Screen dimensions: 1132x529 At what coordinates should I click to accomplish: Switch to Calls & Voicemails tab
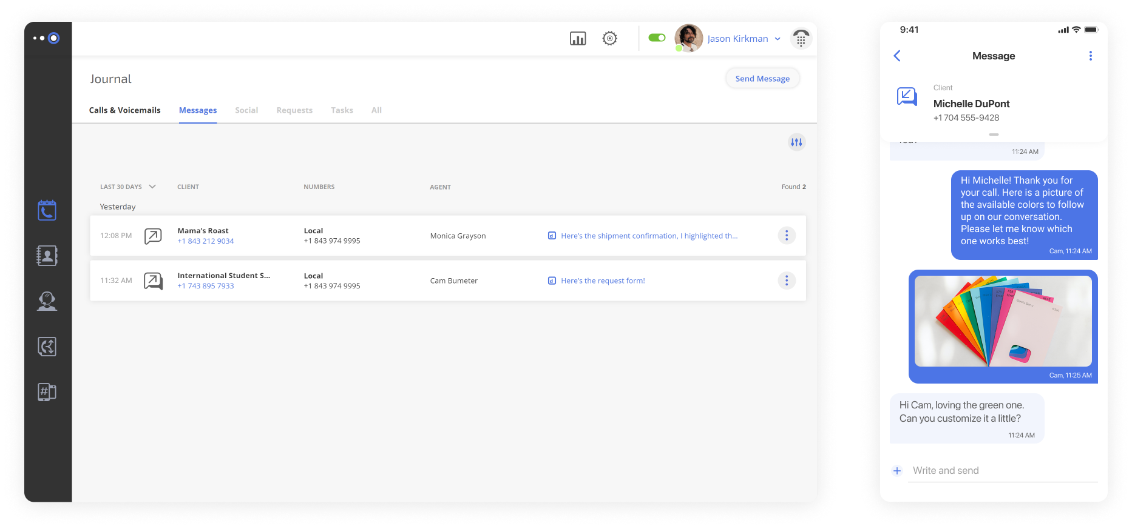[x=125, y=110]
